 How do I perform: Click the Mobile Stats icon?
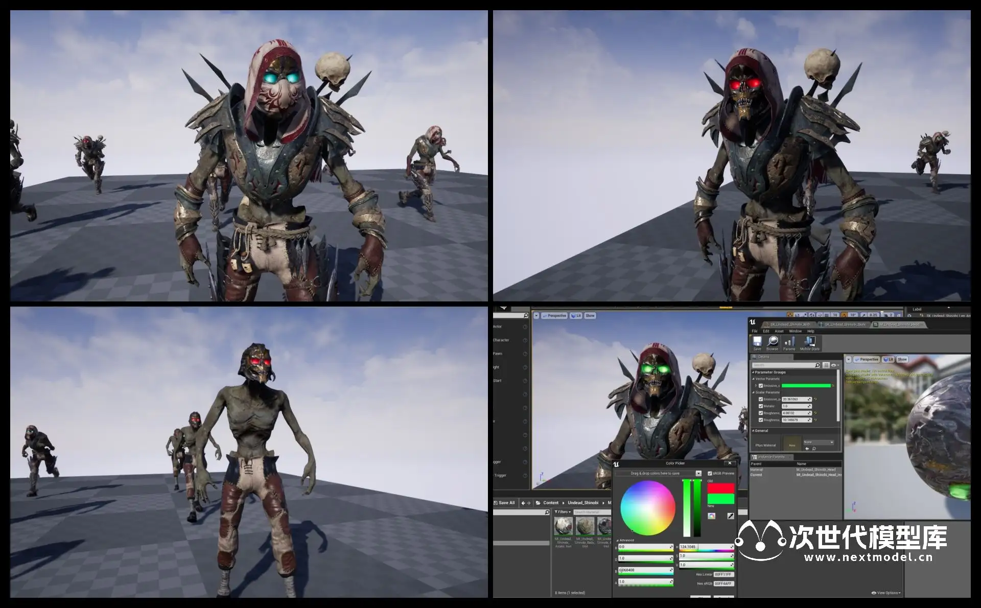(x=809, y=341)
